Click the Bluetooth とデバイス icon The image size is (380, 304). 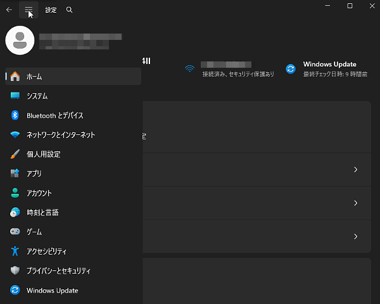point(15,115)
